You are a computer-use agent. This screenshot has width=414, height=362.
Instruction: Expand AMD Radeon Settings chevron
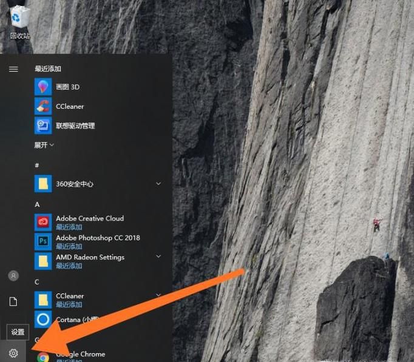pos(158,256)
